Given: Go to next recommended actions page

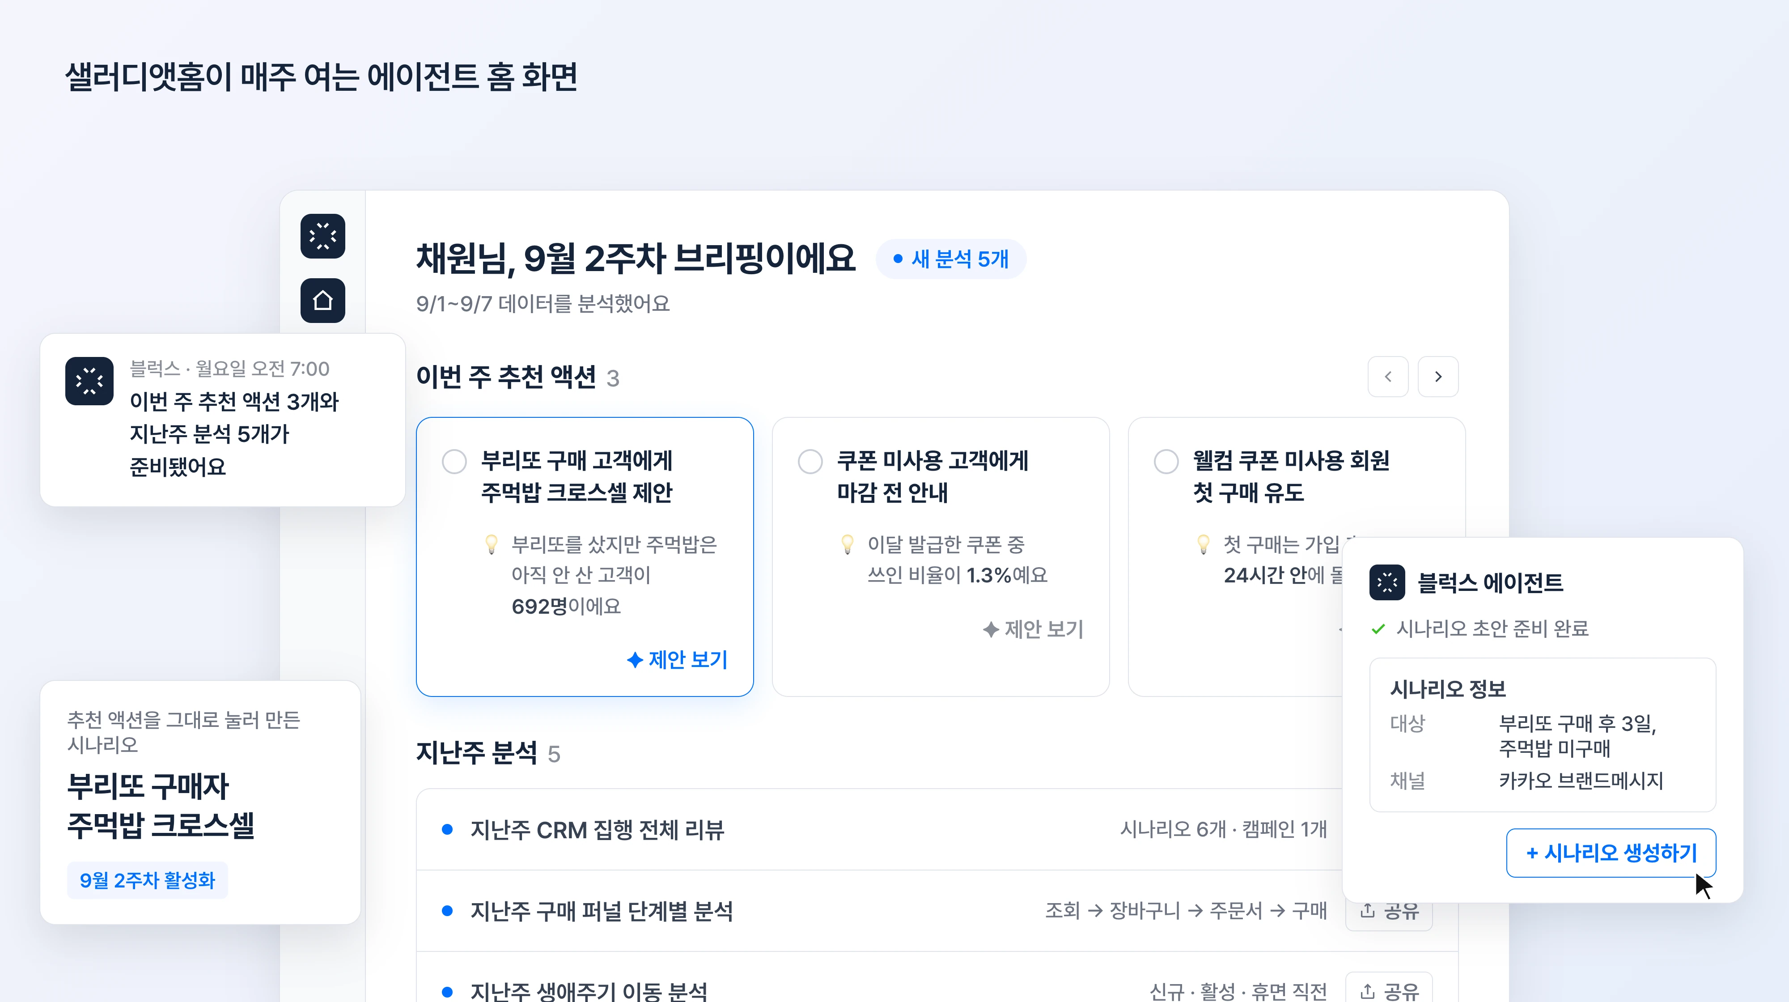Looking at the screenshot, I should tap(1437, 377).
